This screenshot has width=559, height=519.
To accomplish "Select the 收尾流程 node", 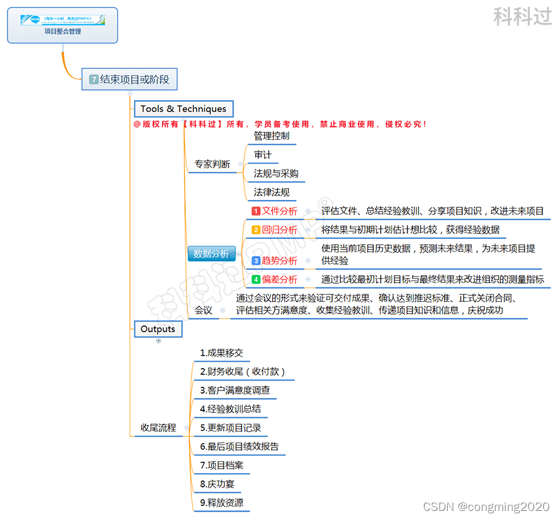I will pyautogui.click(x=157, y=428).
